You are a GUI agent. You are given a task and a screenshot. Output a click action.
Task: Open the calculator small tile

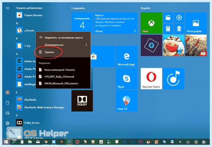coord(168,29)
